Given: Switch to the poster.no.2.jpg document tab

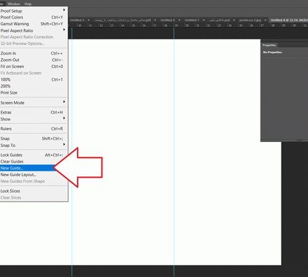Looking at the screenshot, I should 250,20.
